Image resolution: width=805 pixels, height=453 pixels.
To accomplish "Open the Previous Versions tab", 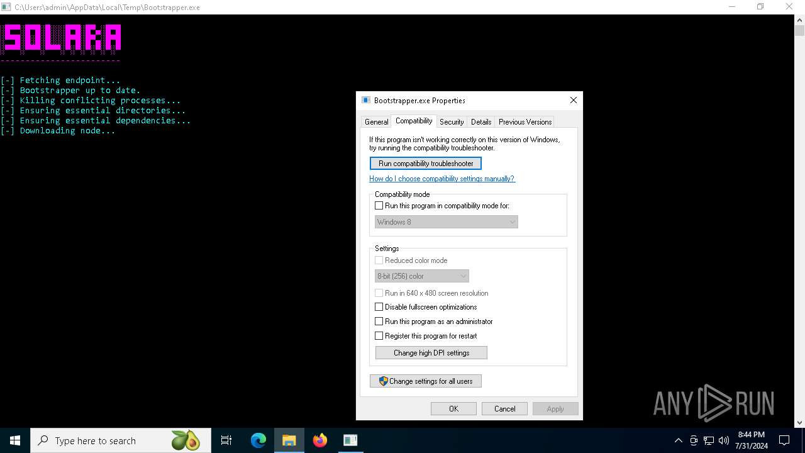I will (525, 122).
